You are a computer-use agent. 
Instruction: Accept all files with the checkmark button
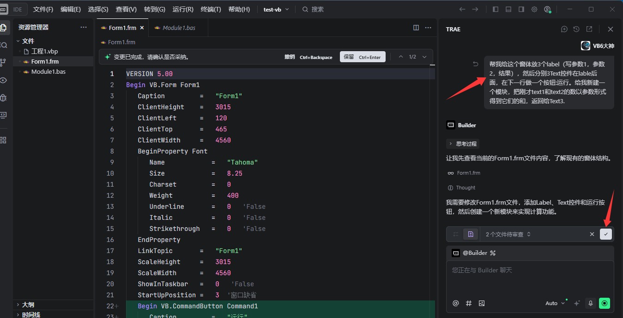[x=605, y=234]
